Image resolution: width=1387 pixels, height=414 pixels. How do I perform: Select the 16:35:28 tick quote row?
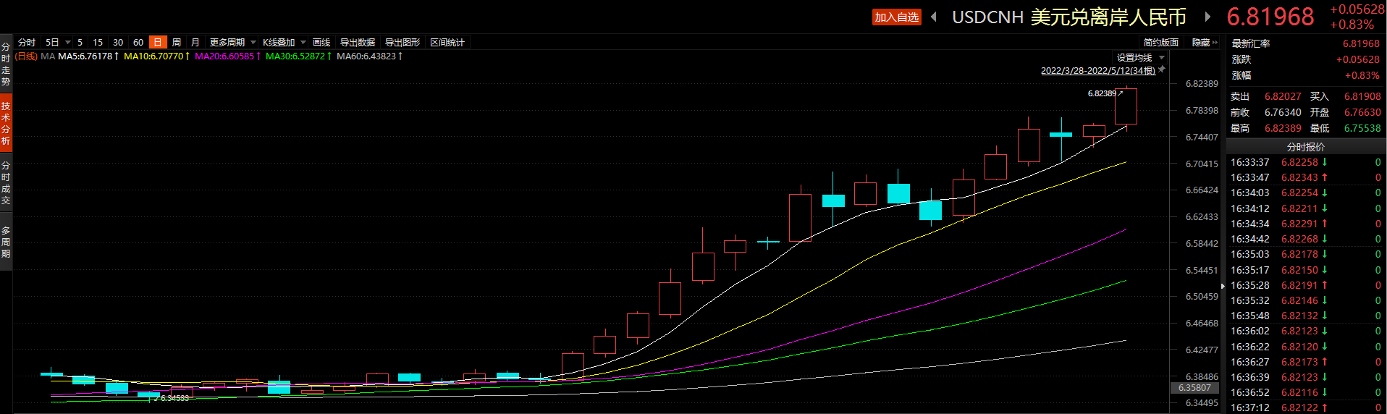click(x=1305, y=285)
